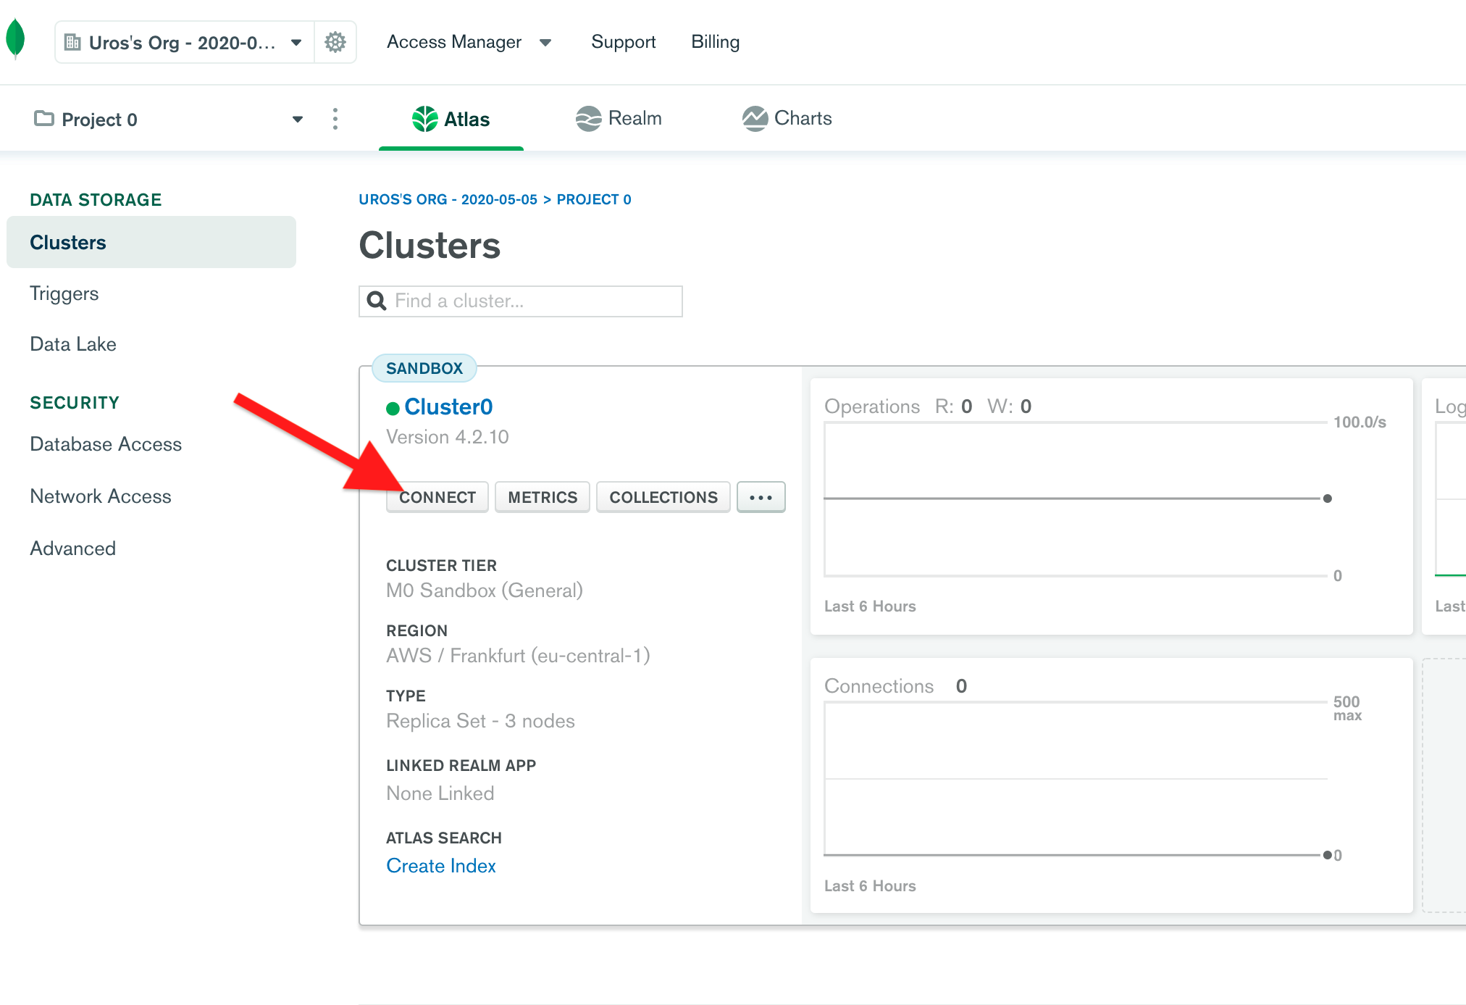Click the Connections chart panel

point(1111,785)
